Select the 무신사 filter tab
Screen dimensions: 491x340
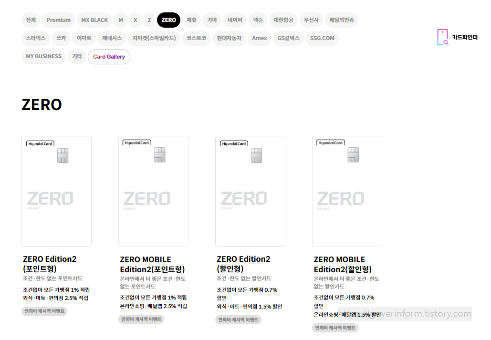click(311, 20)
